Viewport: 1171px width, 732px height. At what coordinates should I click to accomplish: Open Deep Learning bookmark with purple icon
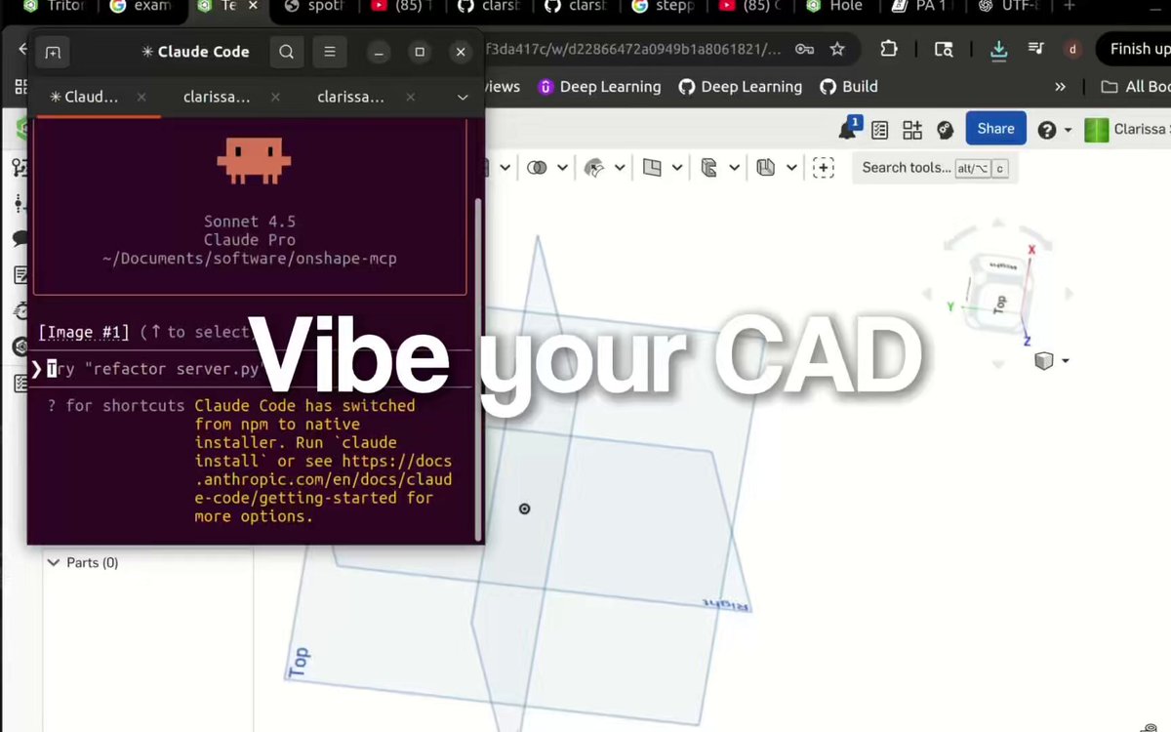click(x=600, y=87)
